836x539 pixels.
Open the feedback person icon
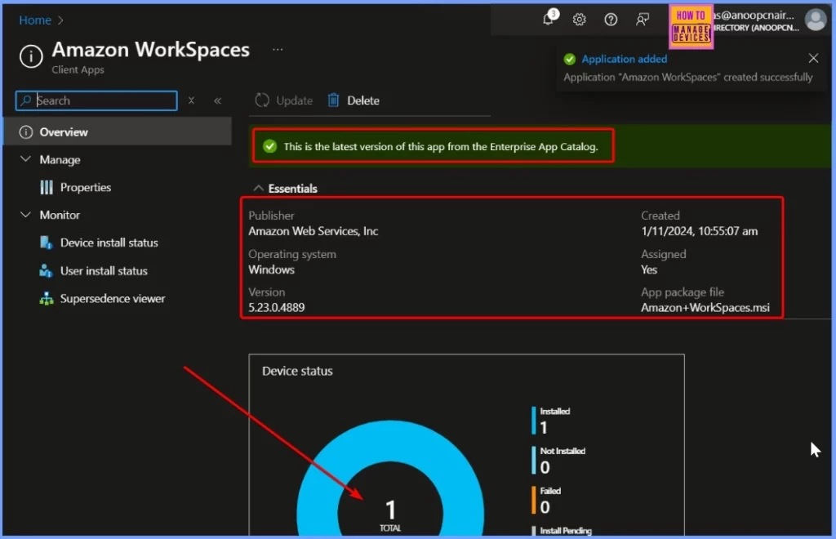[x=643, y=20]
